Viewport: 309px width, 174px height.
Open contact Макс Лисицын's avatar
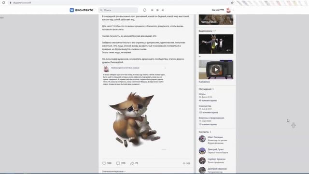[x=202, y=139]
